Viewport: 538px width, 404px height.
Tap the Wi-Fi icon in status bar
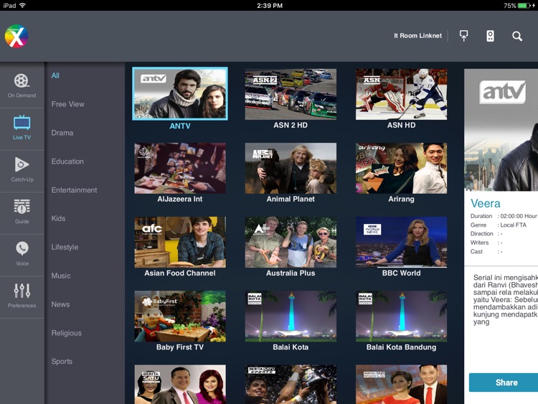22,5
